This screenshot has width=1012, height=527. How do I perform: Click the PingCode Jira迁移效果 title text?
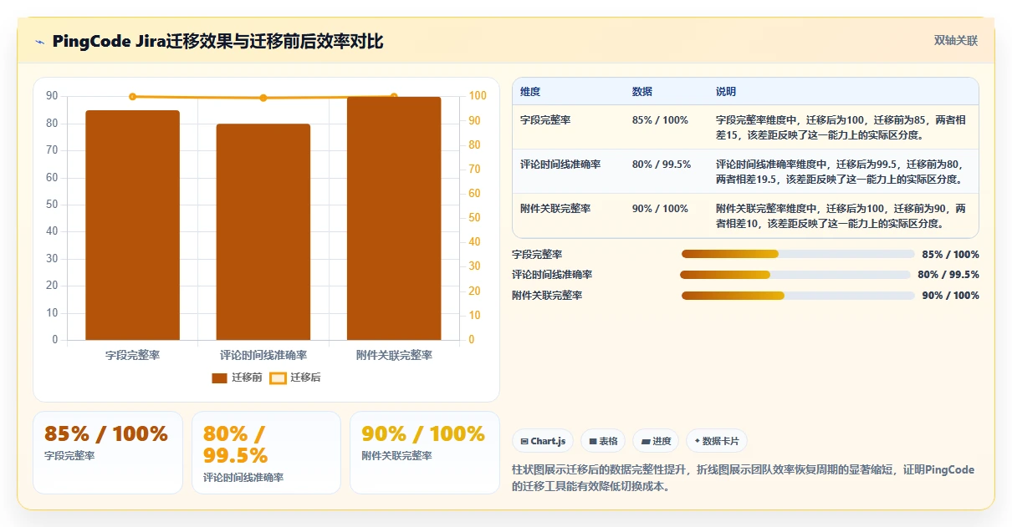(x=217, y=41)
